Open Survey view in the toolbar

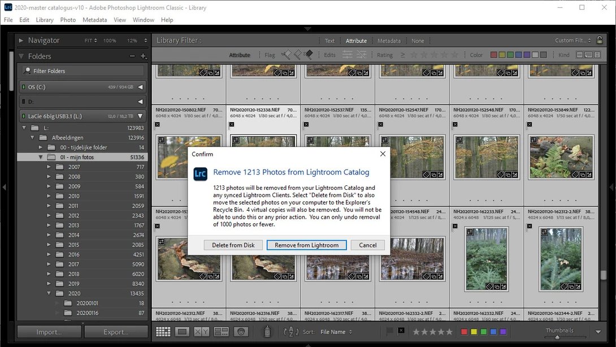tap(221, 332)
